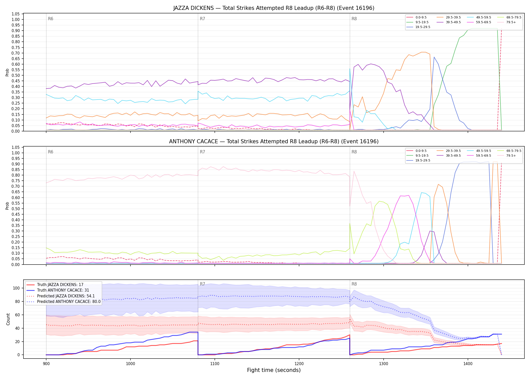
Task: Click the 0.50 y-tick in Jazza Dickens chart
Action: tap(15, 75)
